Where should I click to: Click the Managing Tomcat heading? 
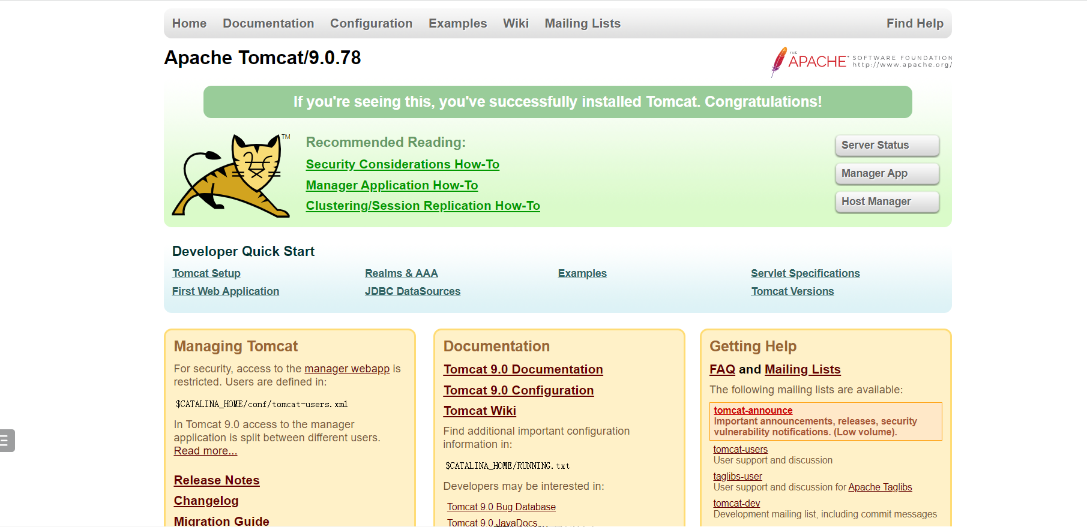tap(235, 347)
